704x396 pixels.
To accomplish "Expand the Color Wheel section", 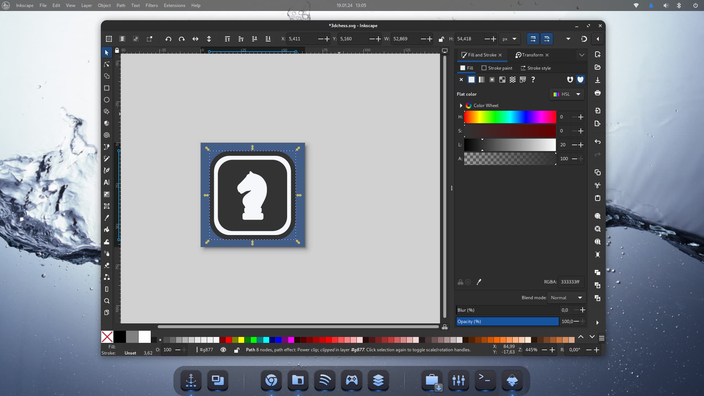I will click(461, 106).
